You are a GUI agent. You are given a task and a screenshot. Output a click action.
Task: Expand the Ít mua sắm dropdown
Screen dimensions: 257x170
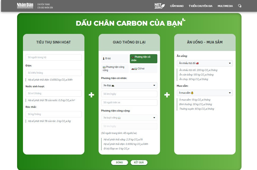[205, 93]
